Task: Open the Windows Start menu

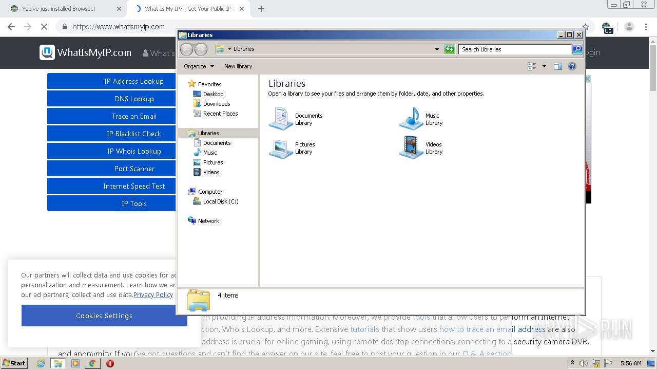Action: pos(14,363)
